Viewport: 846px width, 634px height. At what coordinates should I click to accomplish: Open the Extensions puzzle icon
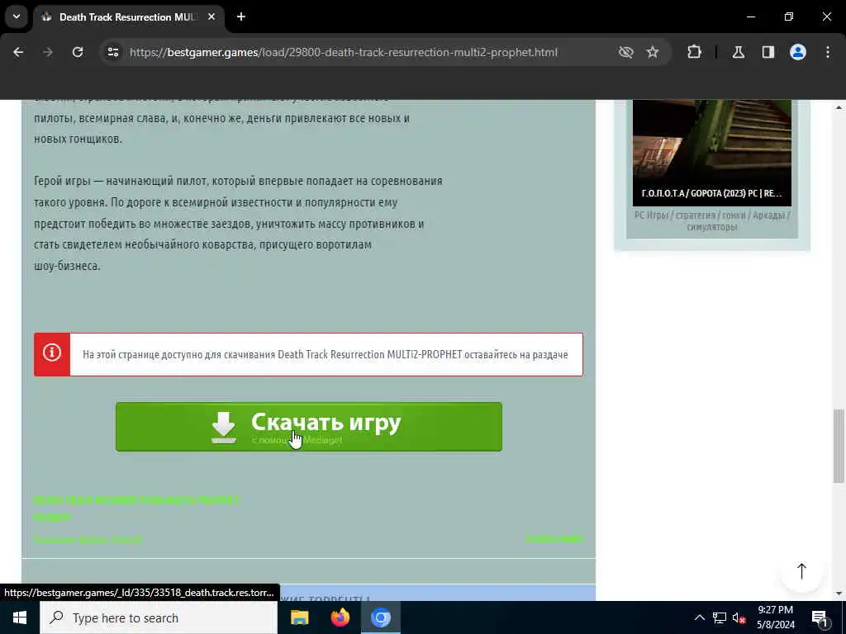coord(694,52)
